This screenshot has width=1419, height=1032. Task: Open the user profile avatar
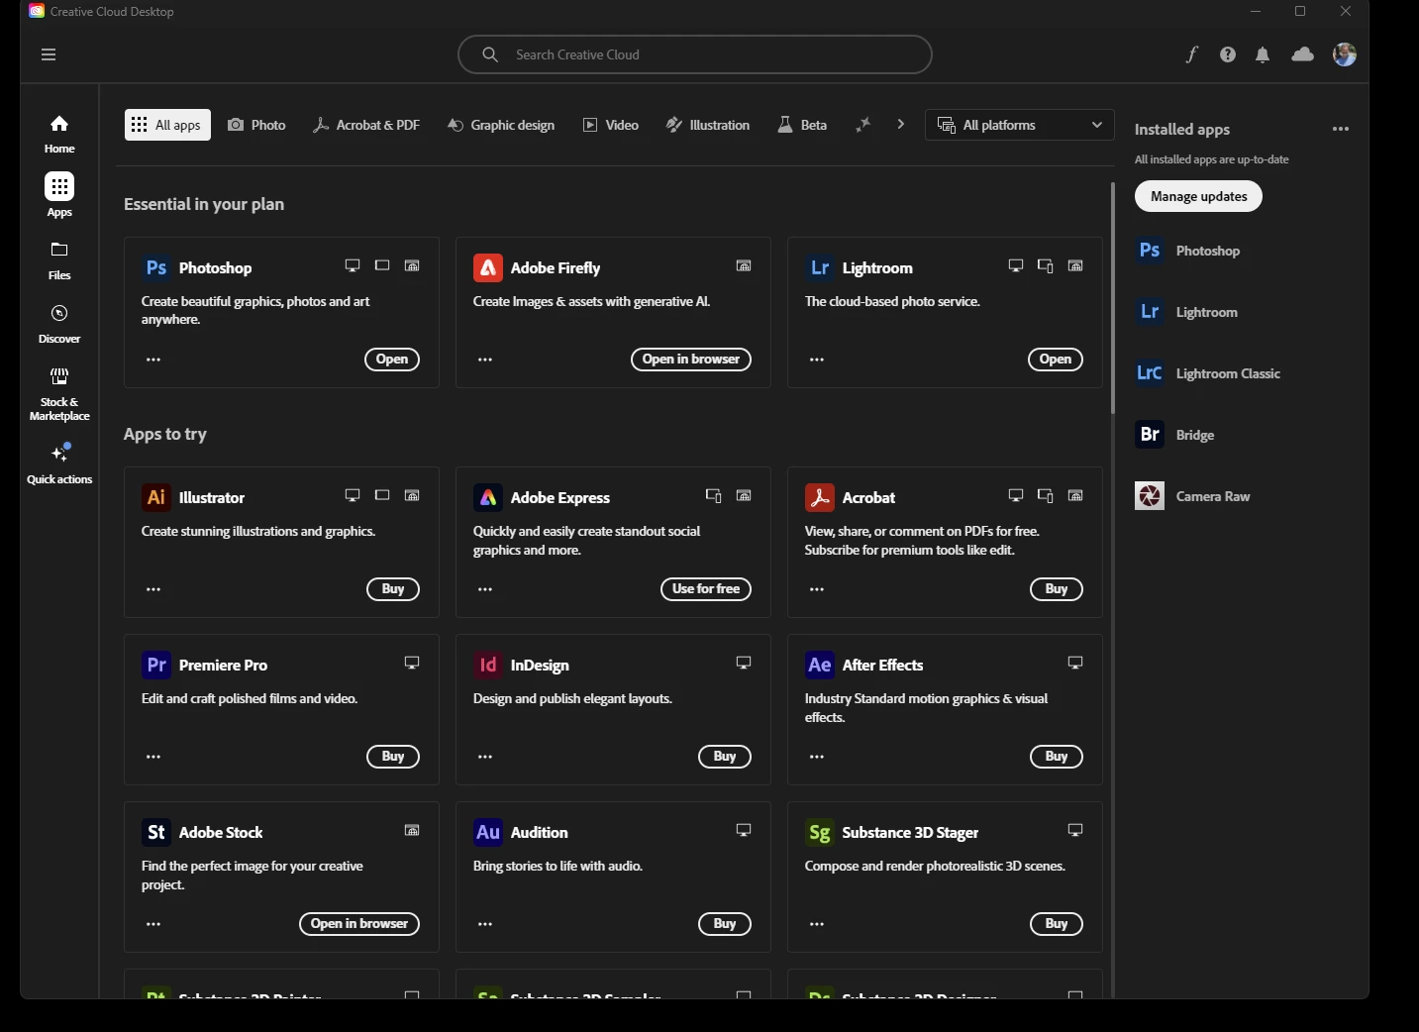[1345, 54]
